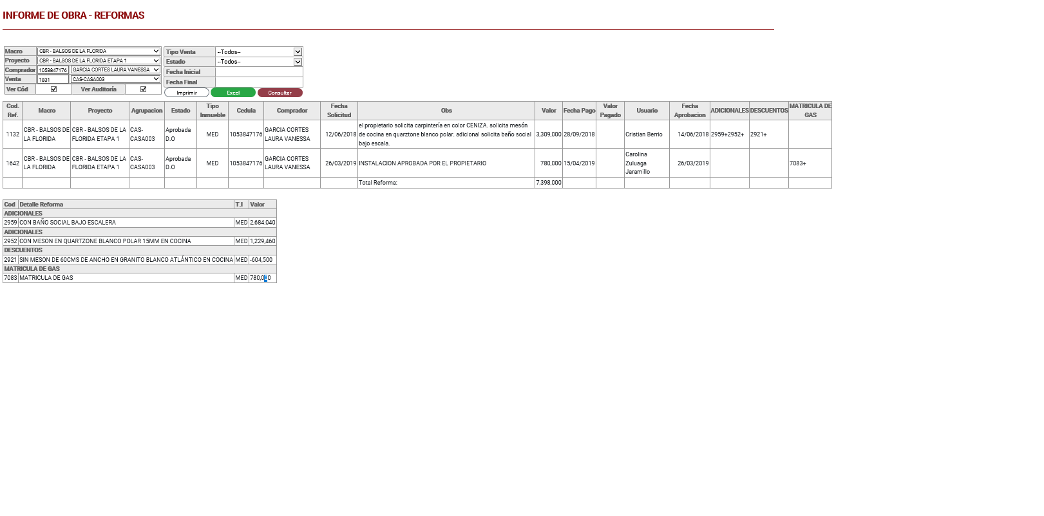The height and width of the screenshot is (516, 1044).
Task: Click the 3,309,000 value cell
Action: click(549, 134)
